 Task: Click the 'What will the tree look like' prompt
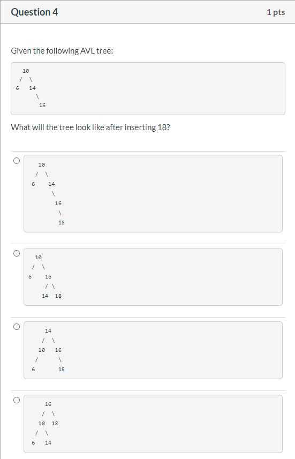90,127
